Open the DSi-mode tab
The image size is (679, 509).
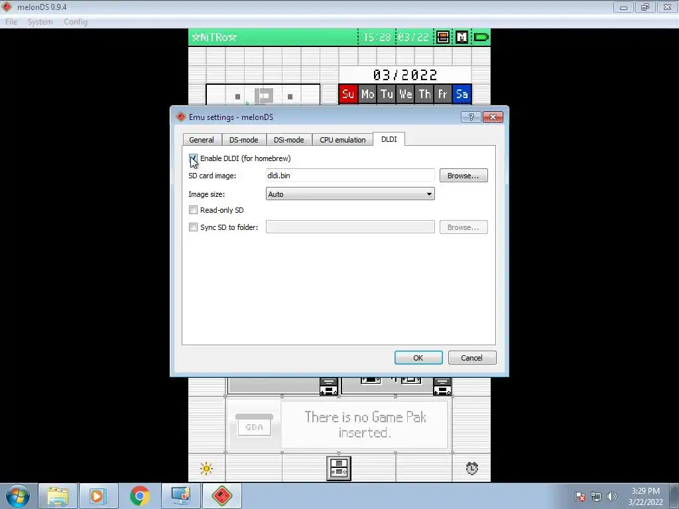coord(289,140)
